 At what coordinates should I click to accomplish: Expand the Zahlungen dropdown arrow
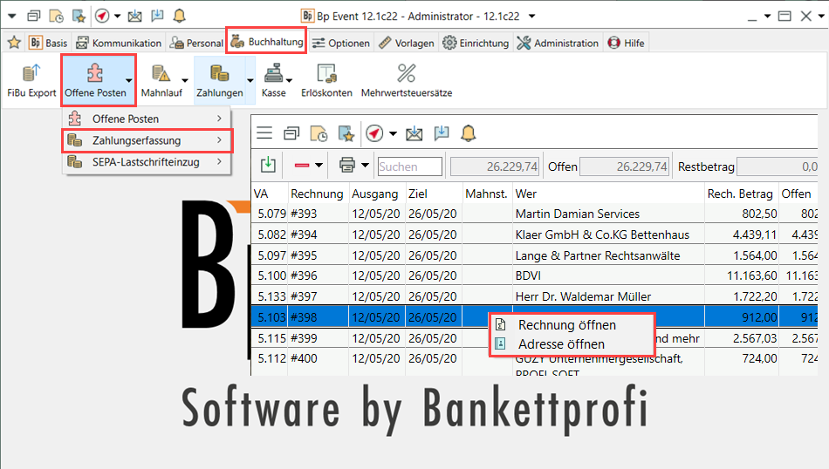250,80
